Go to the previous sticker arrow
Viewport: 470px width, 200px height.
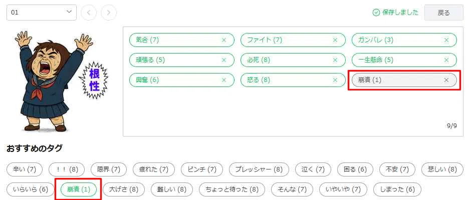89,12
